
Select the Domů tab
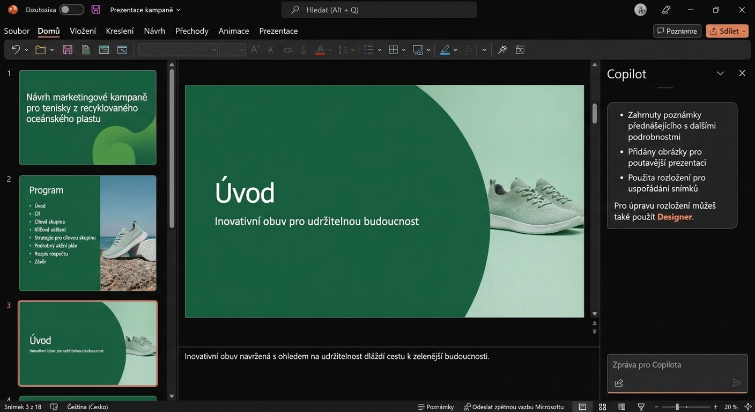coord(49,31)
